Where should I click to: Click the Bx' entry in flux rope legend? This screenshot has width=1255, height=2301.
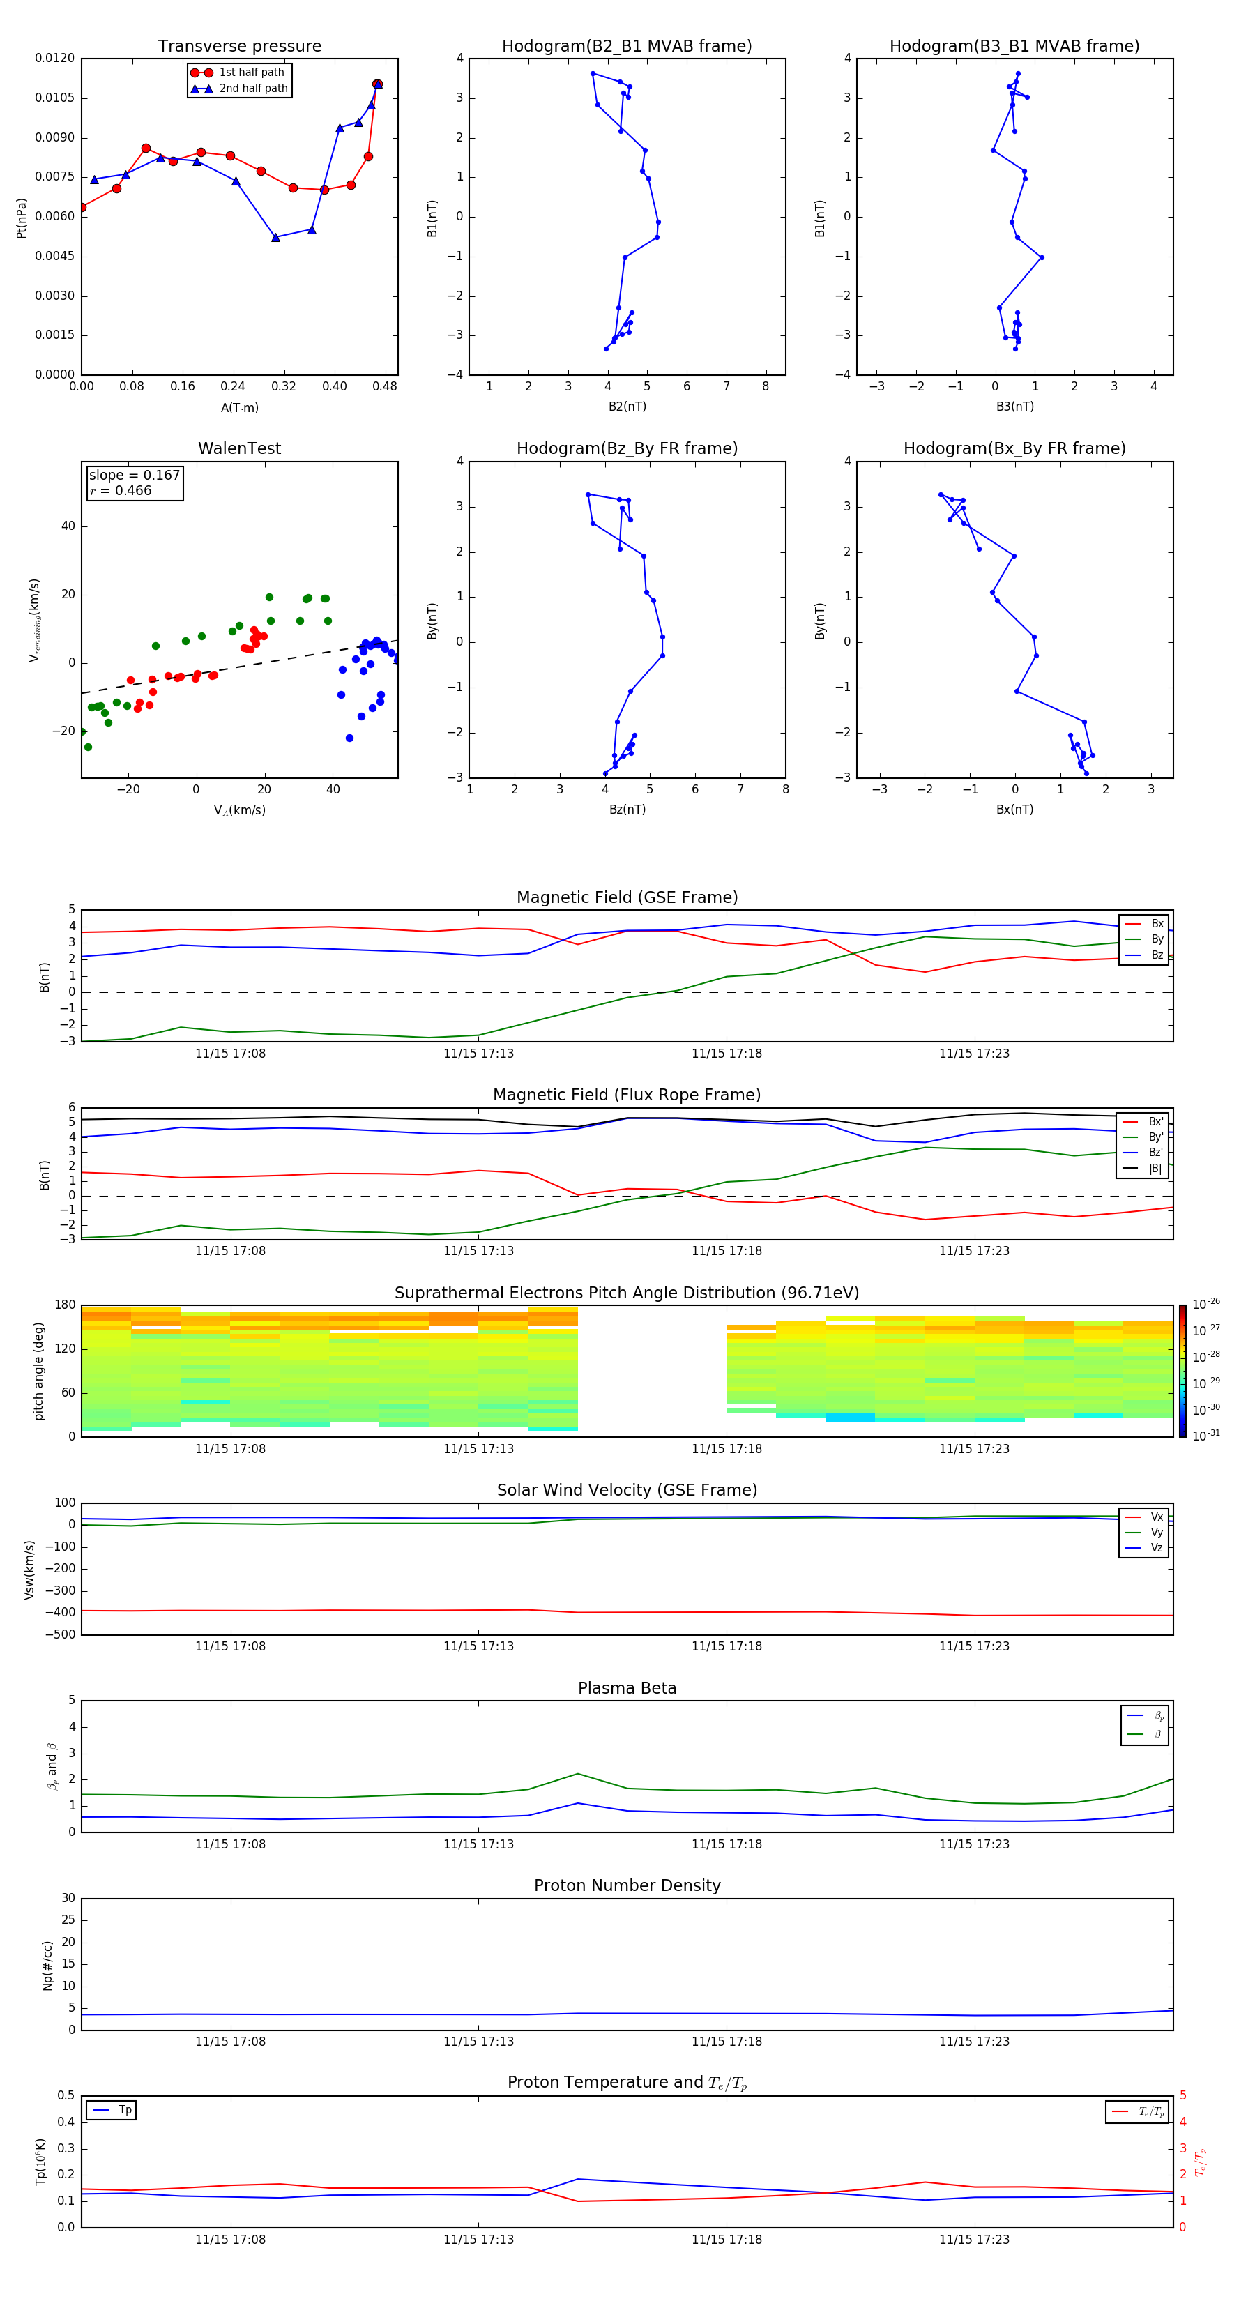coord(1143,1122)
